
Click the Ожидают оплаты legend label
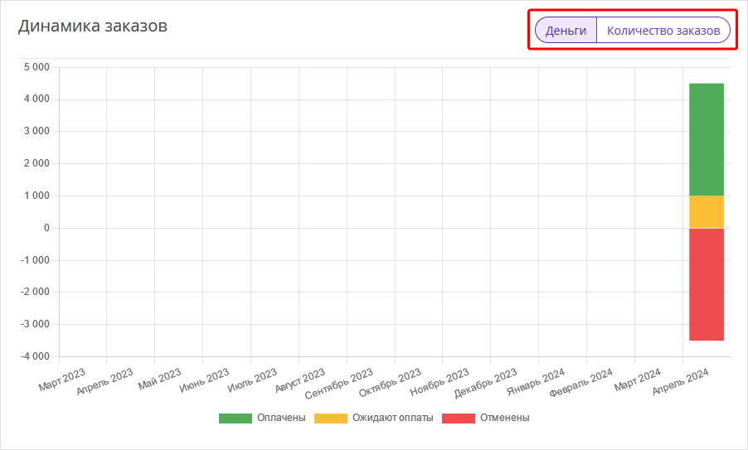392,418
